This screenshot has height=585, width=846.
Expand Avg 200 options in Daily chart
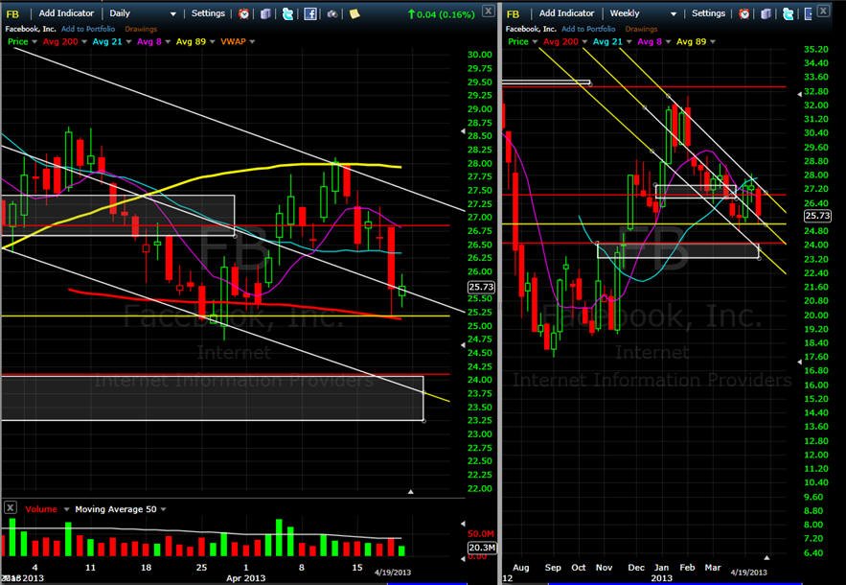(84, 41)
